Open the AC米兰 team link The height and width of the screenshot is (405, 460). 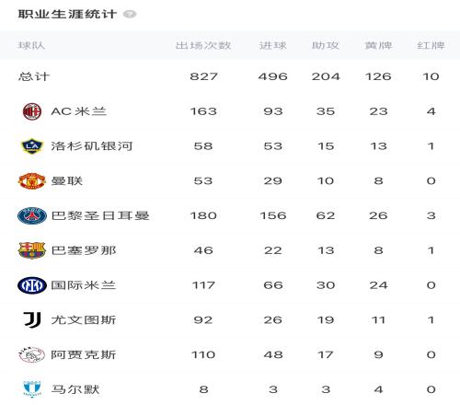[x=79, y=111]
